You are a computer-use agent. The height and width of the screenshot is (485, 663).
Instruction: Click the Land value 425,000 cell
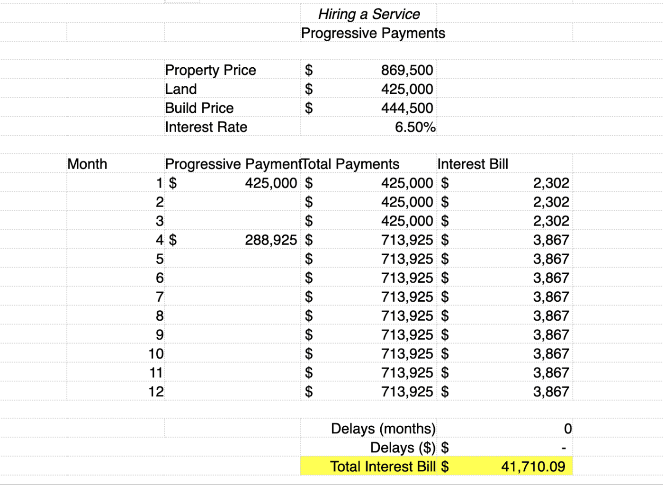click(x=406, y=89)
